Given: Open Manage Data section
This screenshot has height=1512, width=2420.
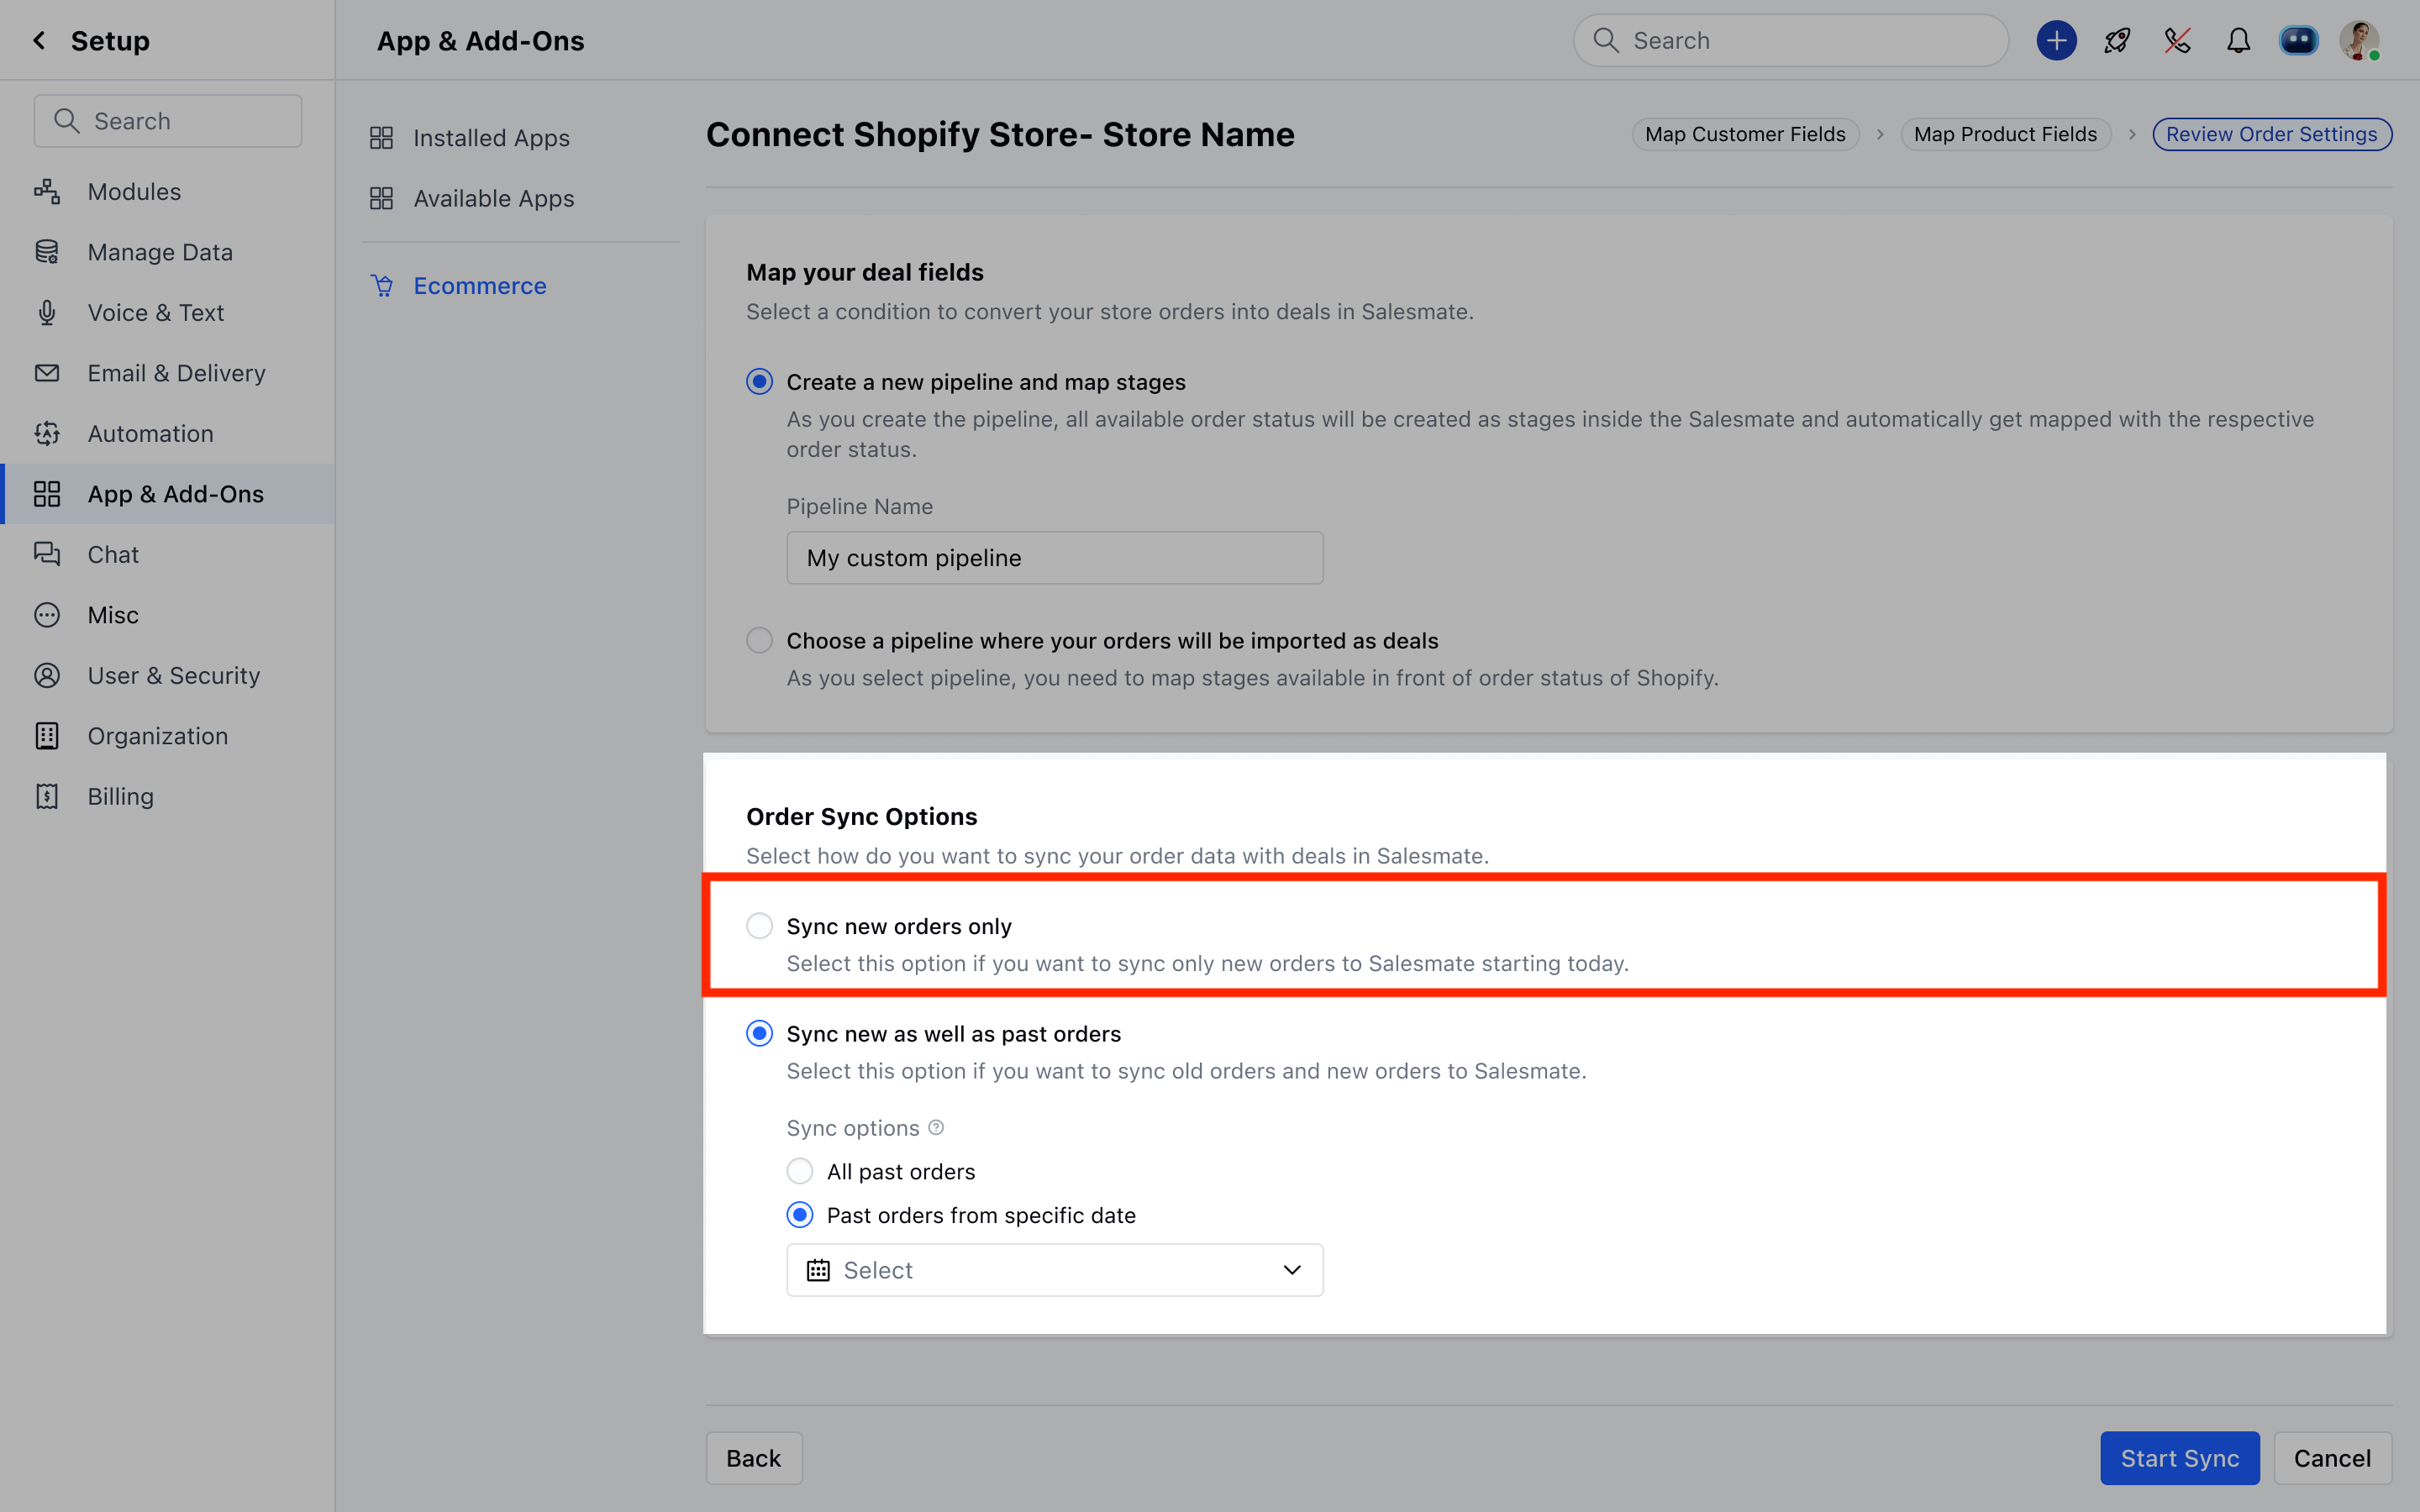Looking at the screenshot, I should pyautogui.click(x=160, y=252).
